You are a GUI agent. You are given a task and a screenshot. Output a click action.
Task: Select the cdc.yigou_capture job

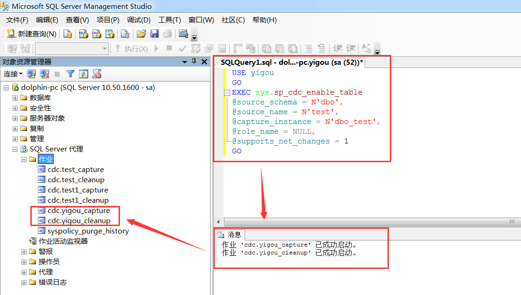(78, 211)
